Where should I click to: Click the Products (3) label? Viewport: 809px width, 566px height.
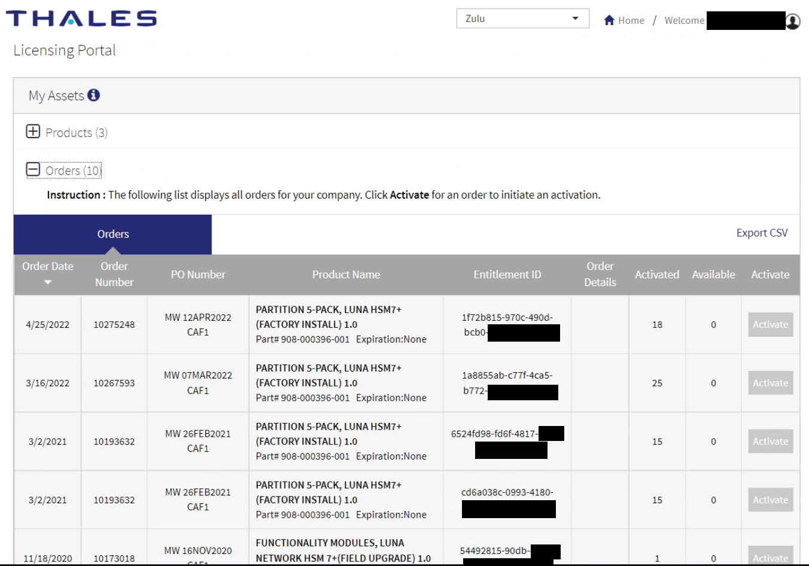click(x=77, y=133)
